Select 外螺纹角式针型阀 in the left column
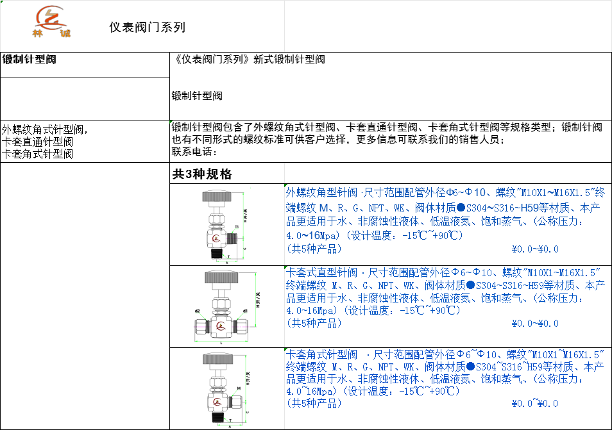Image resolution: width=612 pixels, height=430 pixels. (x=44, y=129)
